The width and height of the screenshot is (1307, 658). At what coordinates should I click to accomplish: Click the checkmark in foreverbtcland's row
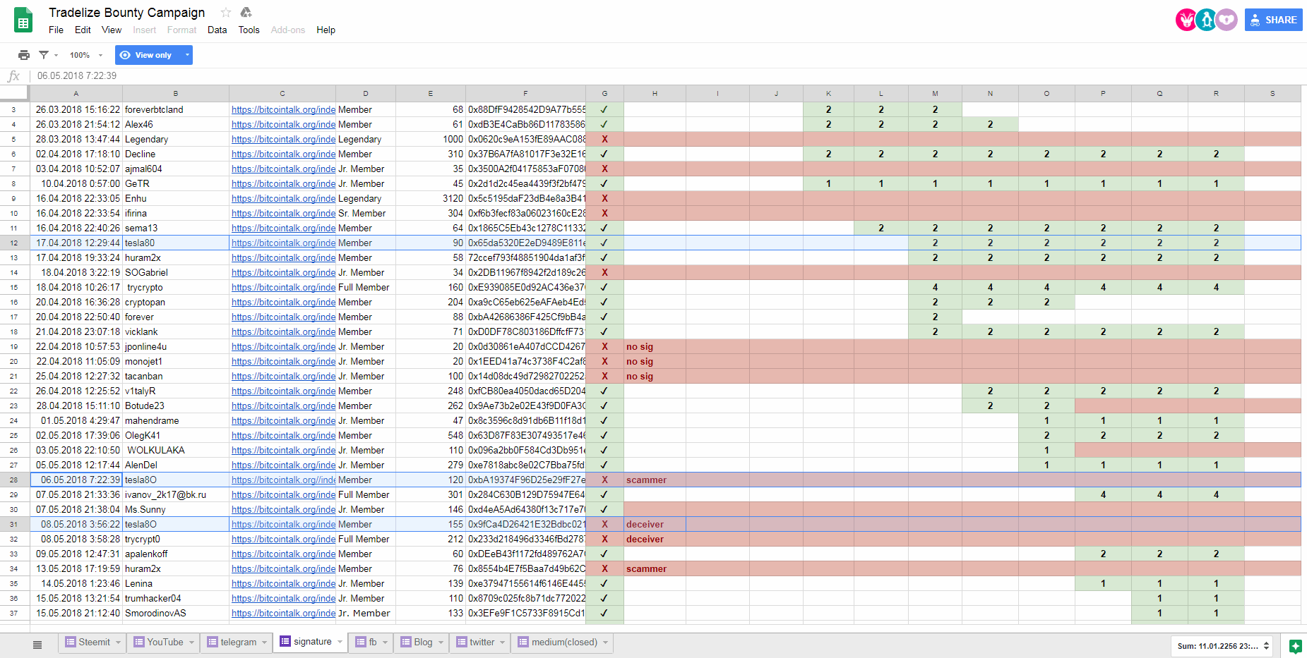(x=604, y=110)
